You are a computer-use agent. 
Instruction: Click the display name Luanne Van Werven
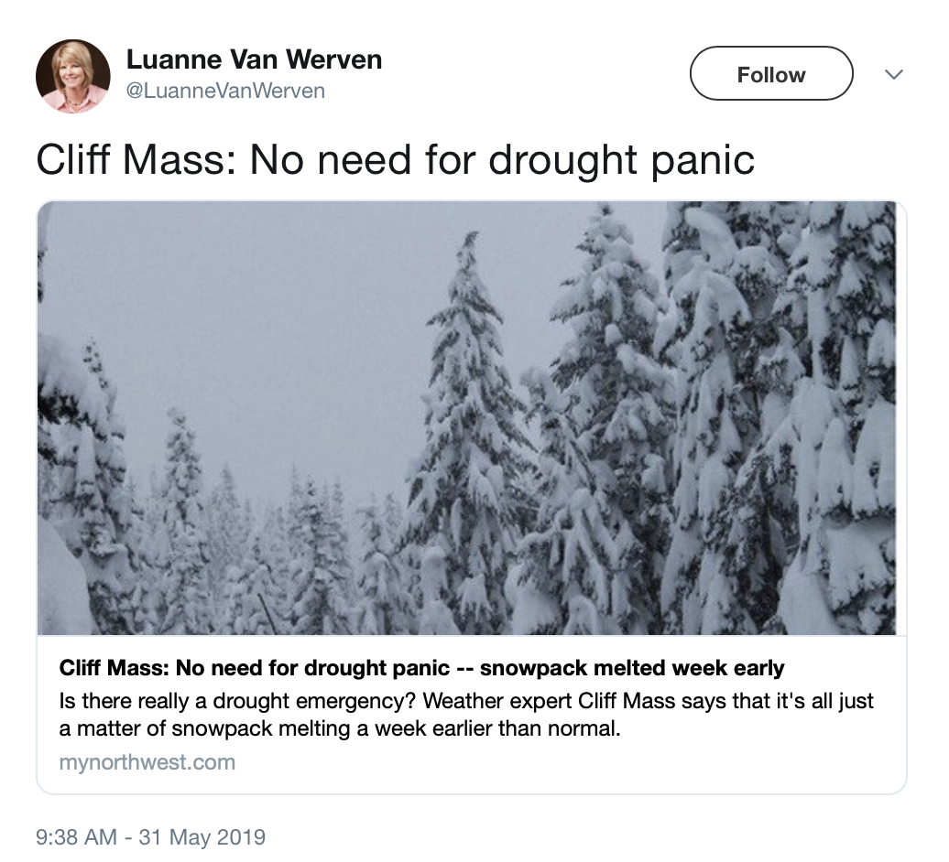(254, 60)
